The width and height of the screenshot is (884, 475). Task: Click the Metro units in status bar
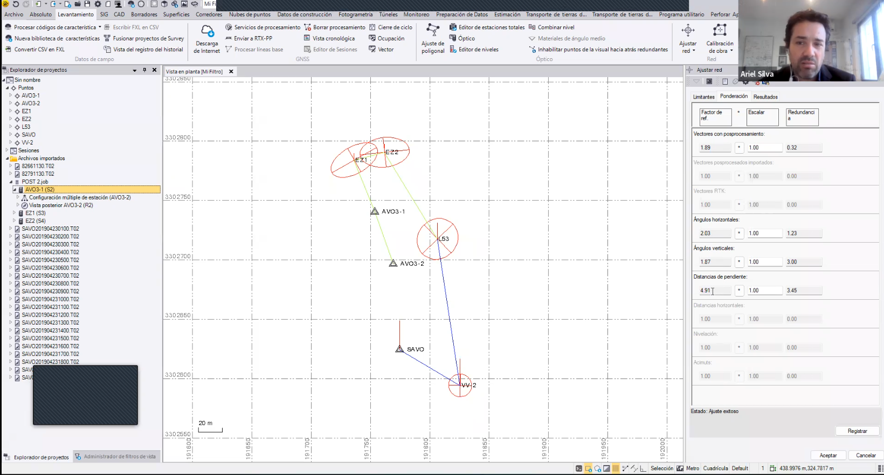693,469
